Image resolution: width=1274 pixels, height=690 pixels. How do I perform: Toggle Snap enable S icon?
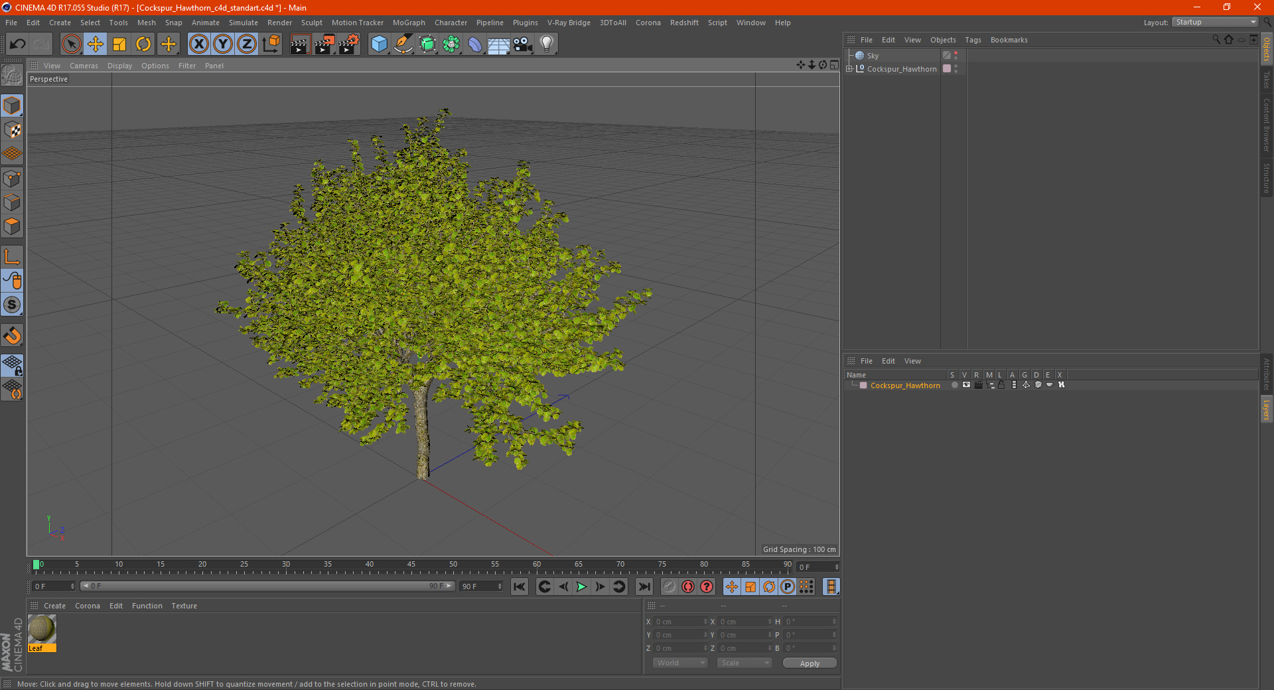(12, 305)
